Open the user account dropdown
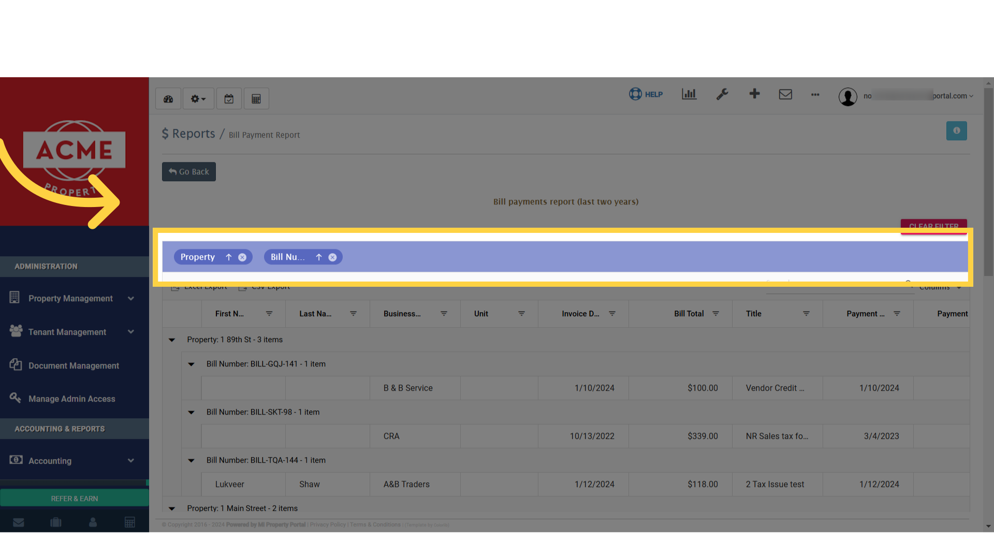The width and height of the screenshot is (994, 559). (906, 96)
